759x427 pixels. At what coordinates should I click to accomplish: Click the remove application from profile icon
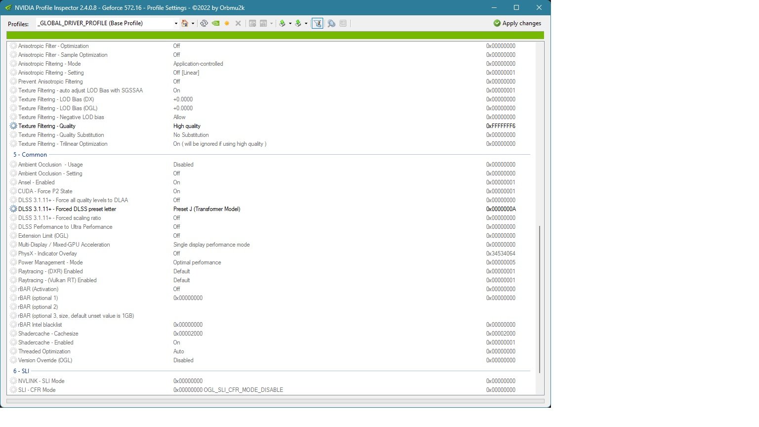tap(263, 23)
